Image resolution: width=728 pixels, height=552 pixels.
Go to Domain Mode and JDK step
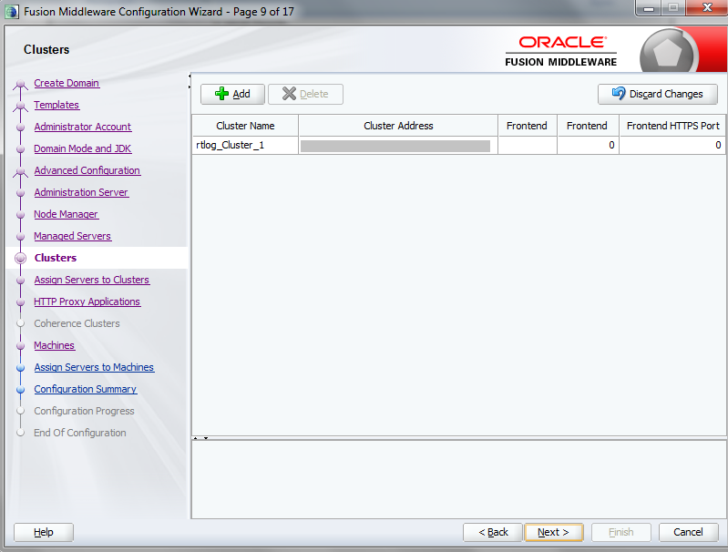click(x=83, y=148)
